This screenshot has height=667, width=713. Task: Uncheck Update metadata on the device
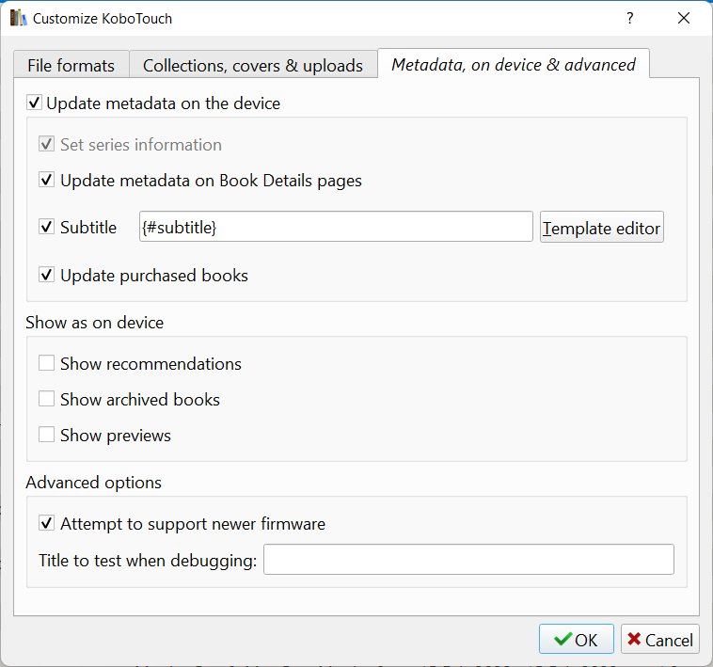[35, 103]
